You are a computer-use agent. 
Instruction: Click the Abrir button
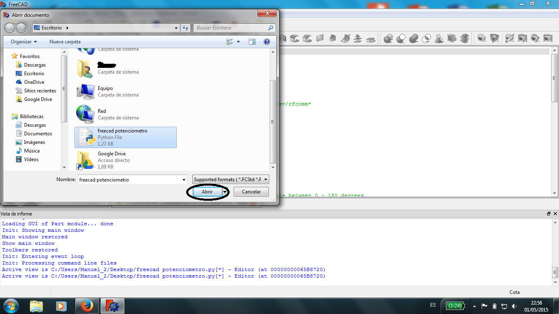207,192
